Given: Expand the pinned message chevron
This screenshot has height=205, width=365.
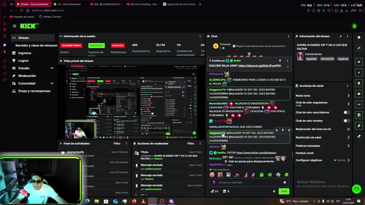Looking at the screenshot, I should pos(287,67).
